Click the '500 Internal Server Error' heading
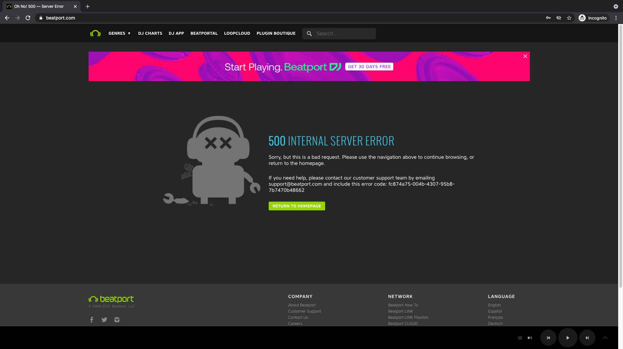This screenshot has width=623, height=349. click(x=331, y=141)
